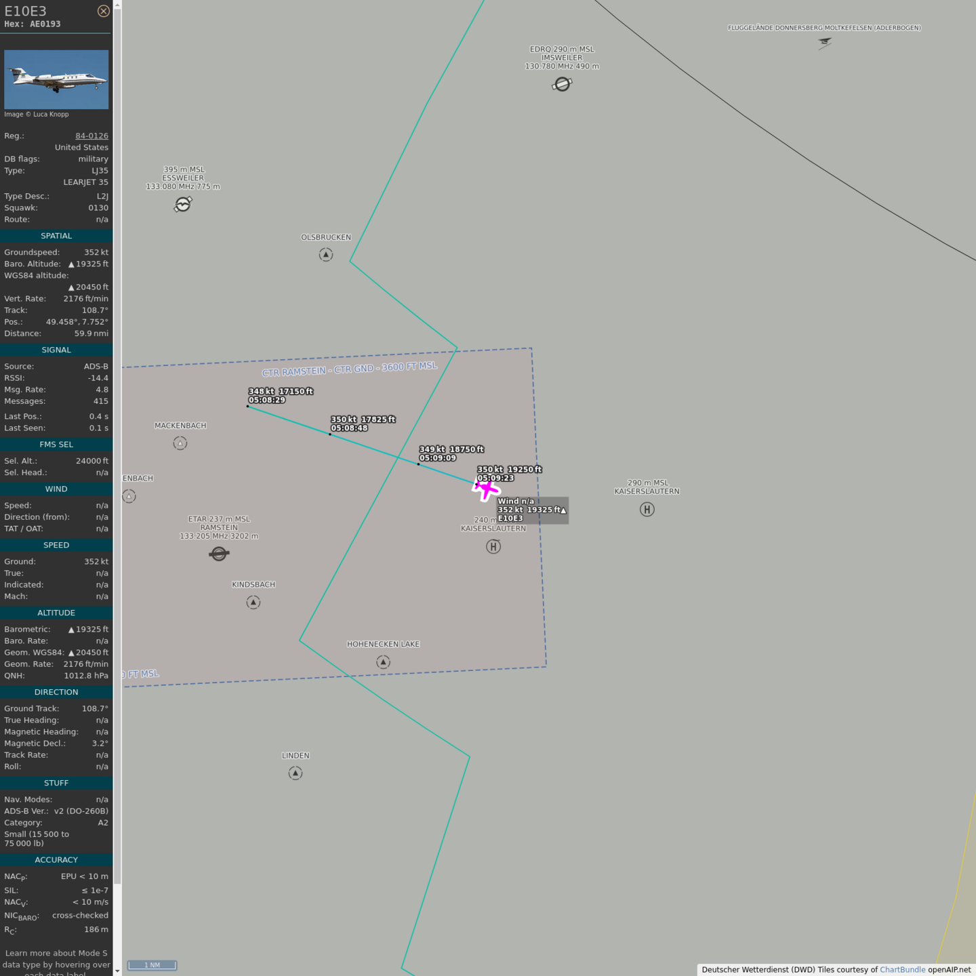Click the Donnersberg hang glider site icon

(824, 43)
